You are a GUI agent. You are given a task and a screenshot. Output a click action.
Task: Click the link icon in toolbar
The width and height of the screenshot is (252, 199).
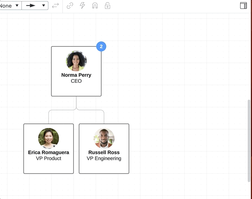tap(70, 6)
